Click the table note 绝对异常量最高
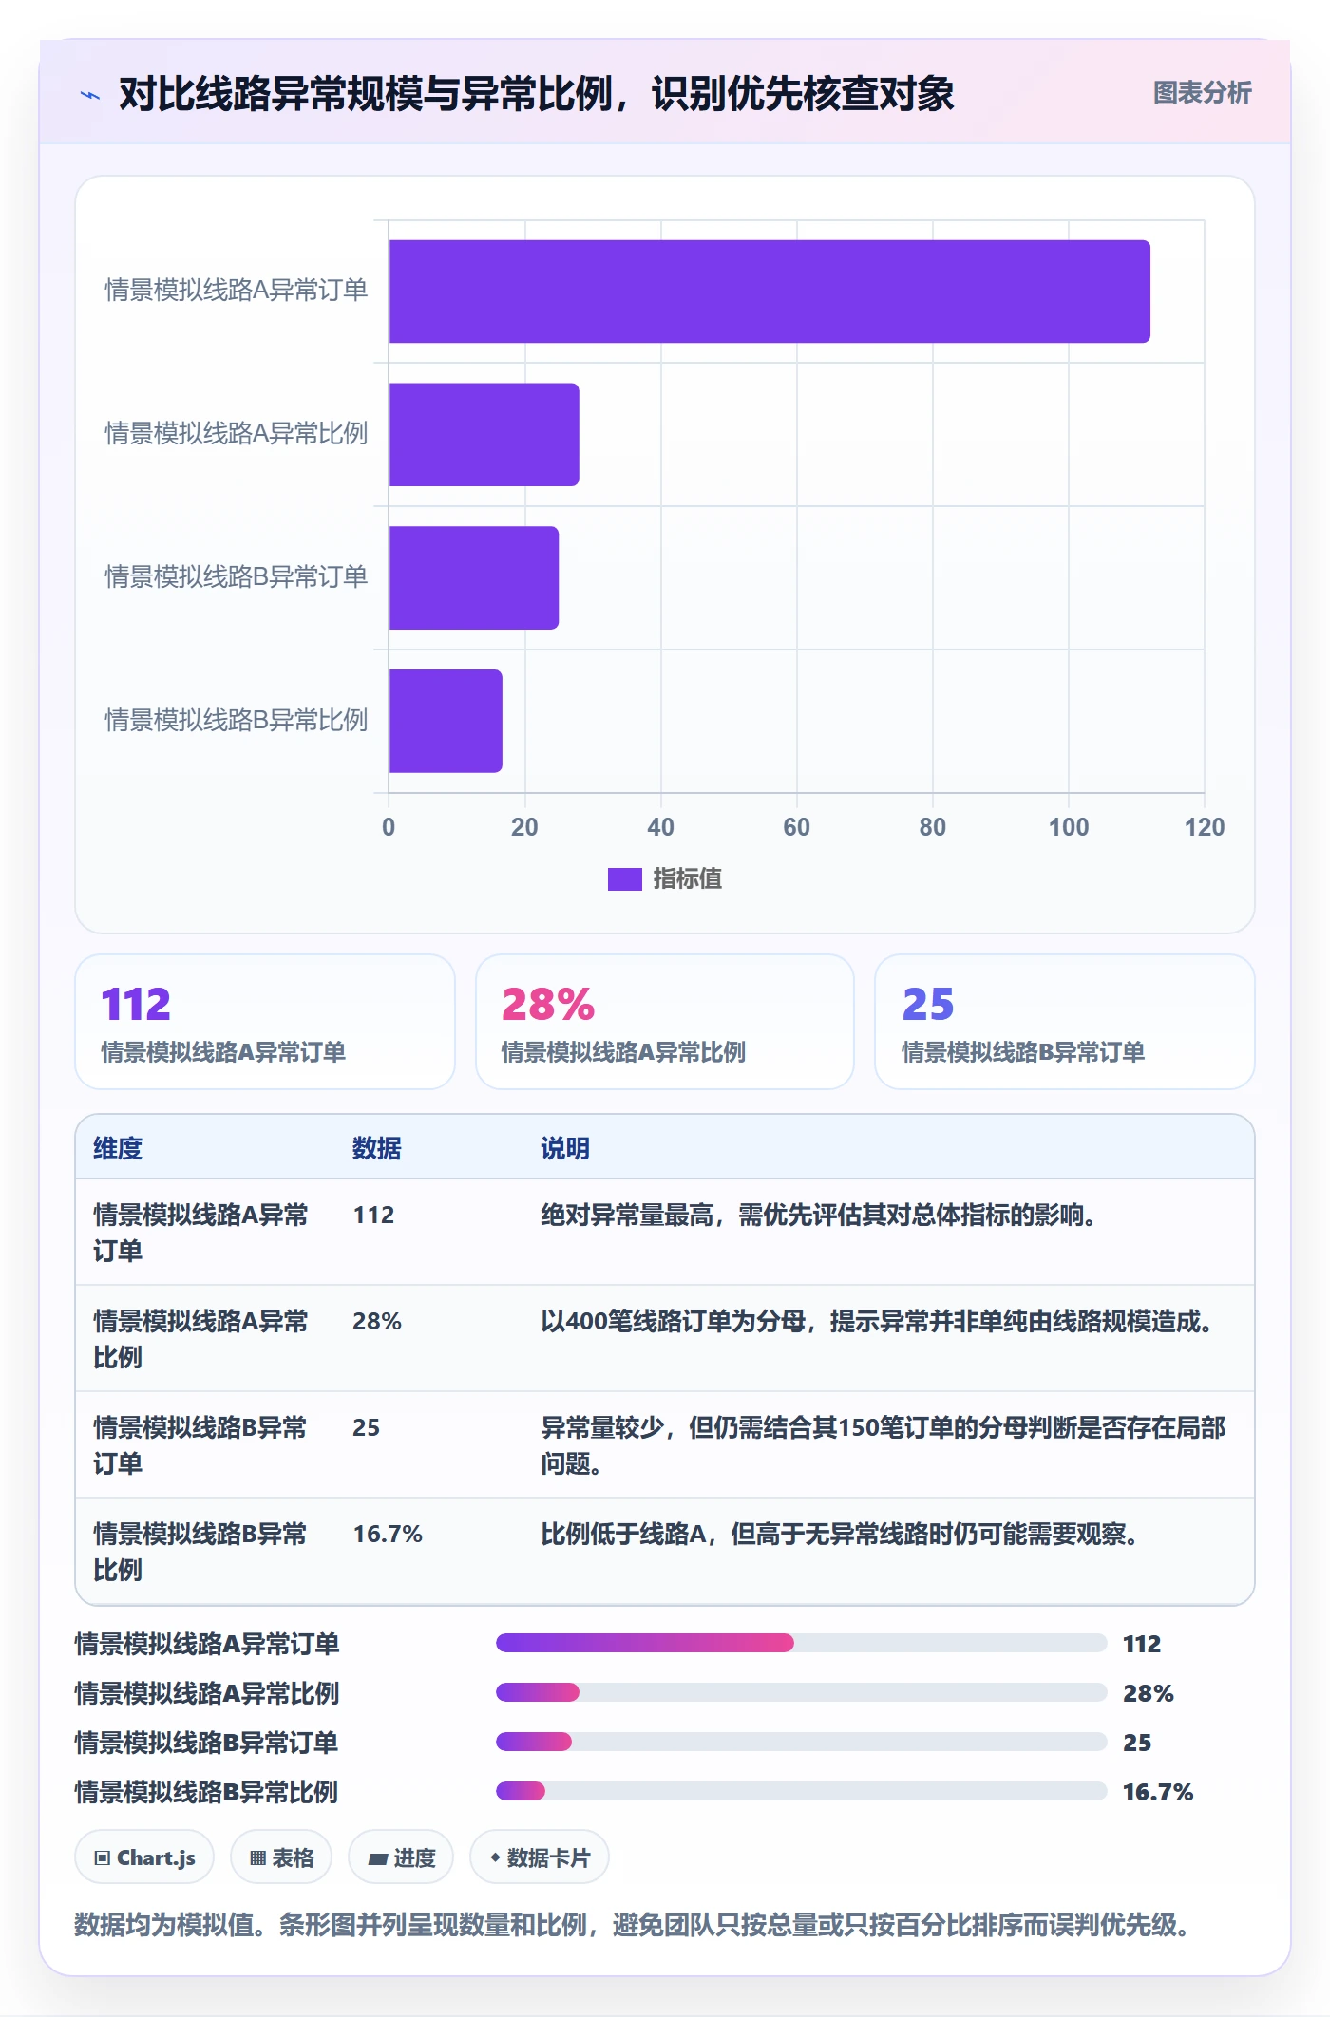 (x=821, y=1215)
